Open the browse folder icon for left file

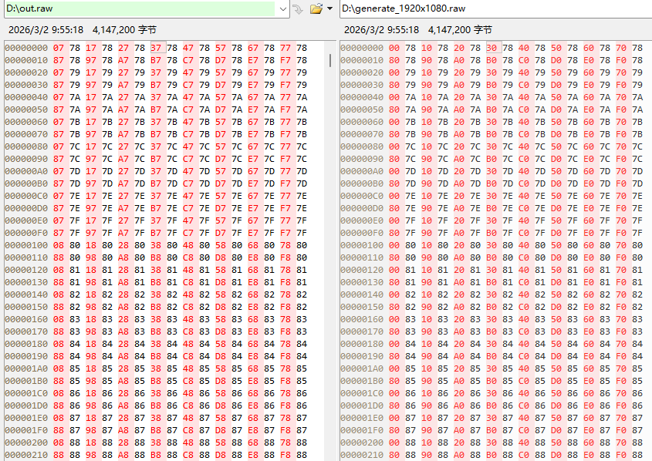click(316, 9)
